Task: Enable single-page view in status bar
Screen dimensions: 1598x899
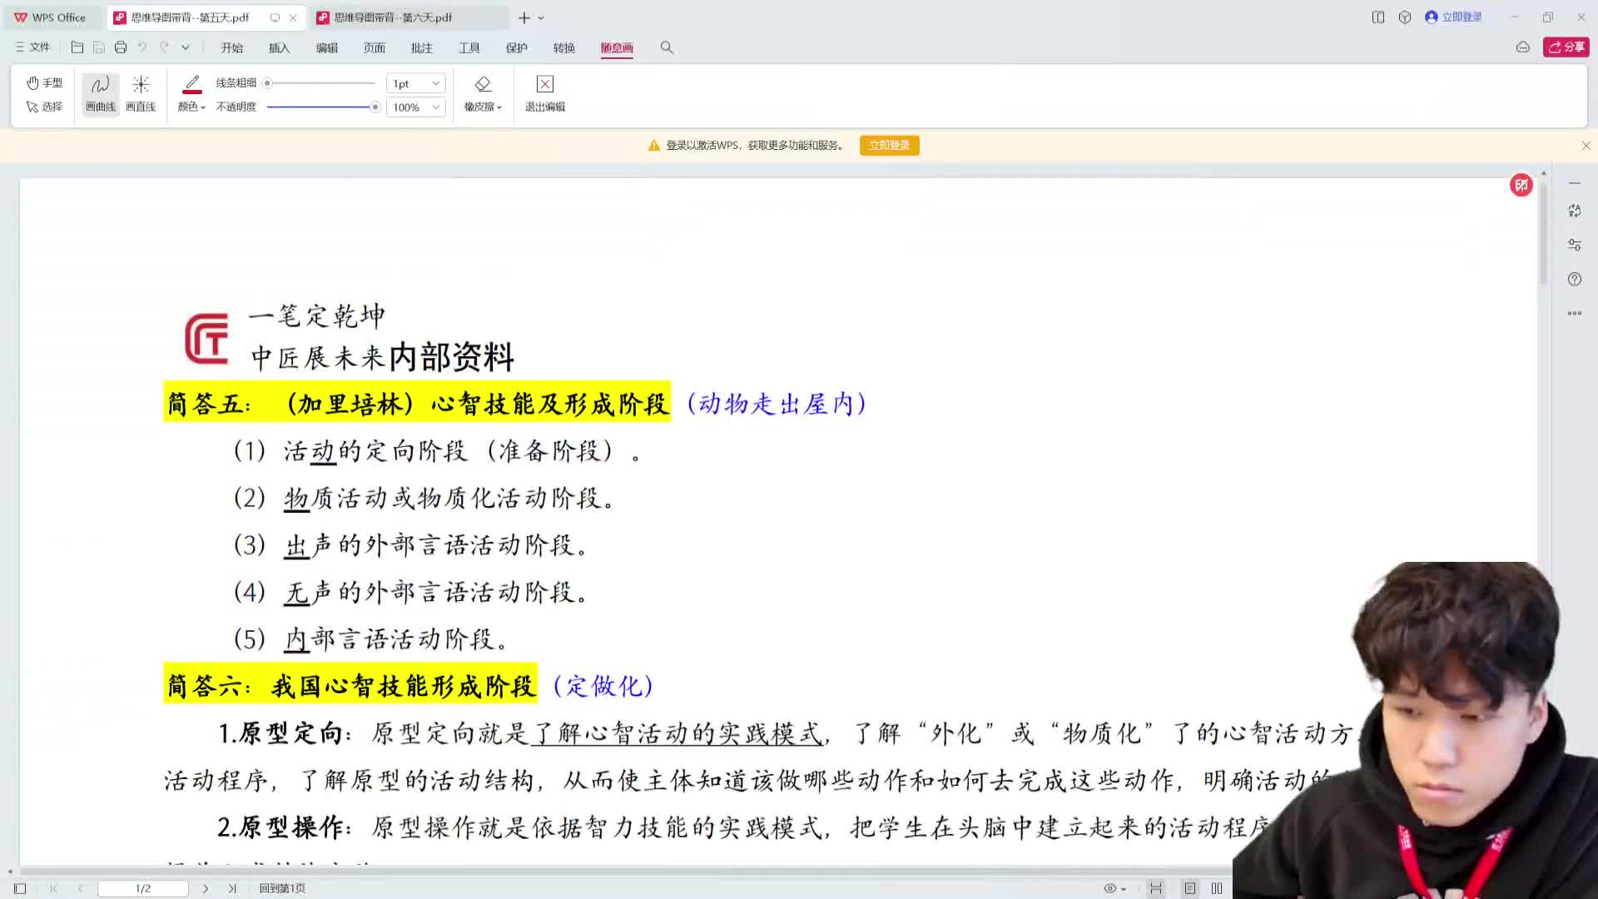Action: 1190,888
